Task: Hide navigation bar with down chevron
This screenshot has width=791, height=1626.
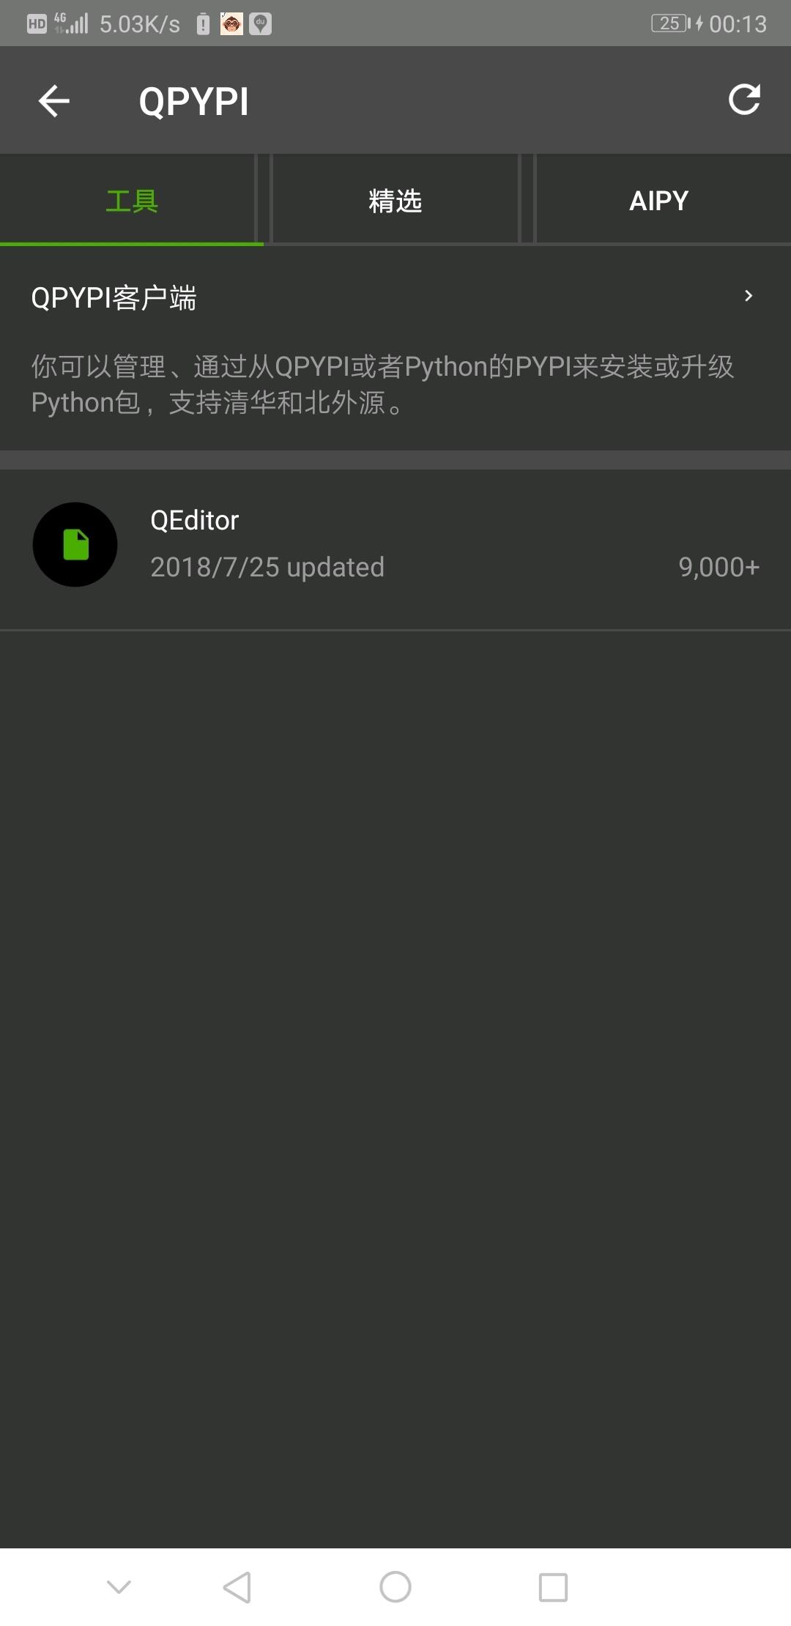Action: [x=119, y=1587]
